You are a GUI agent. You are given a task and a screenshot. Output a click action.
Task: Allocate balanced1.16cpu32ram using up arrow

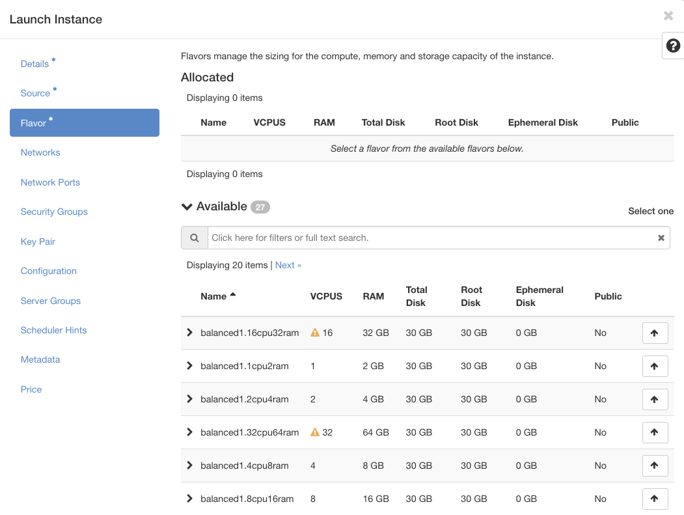(x=655, y=333)
